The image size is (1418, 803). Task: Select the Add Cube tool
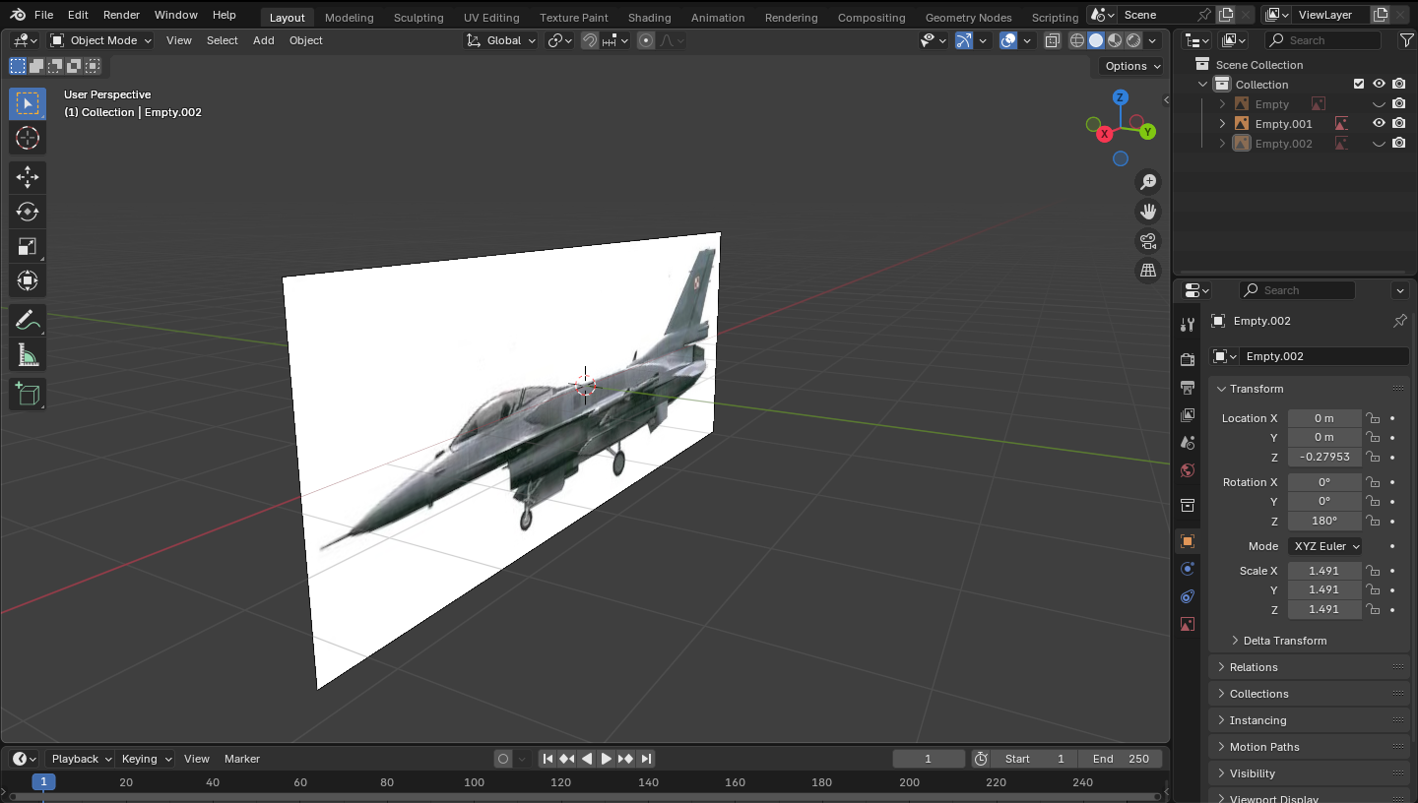(x=28, y=395)
